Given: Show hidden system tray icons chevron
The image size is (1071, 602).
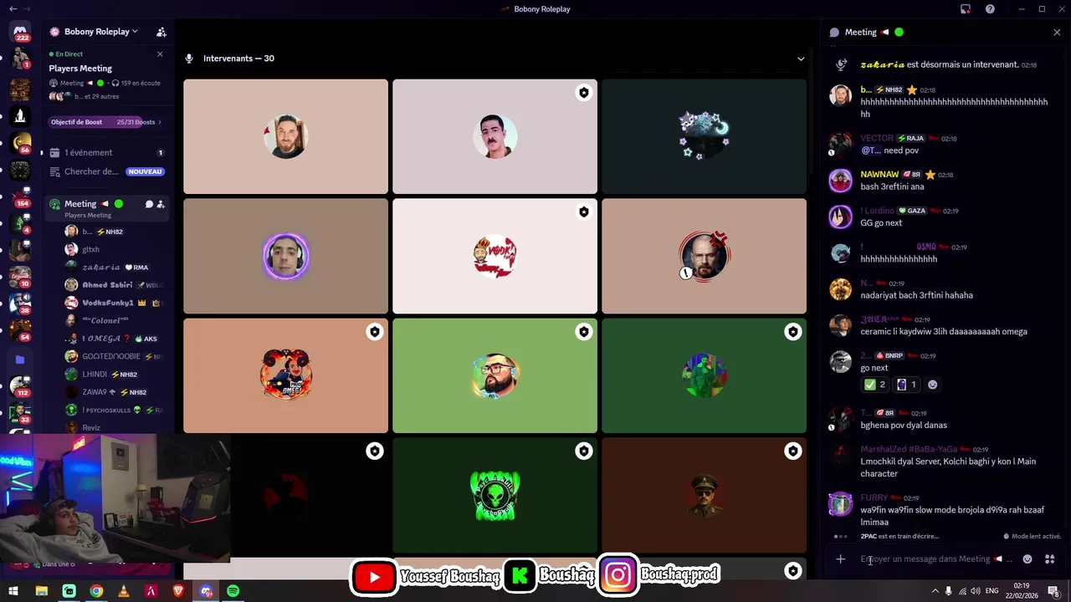Looking at the screenshot, I should 936,591.
